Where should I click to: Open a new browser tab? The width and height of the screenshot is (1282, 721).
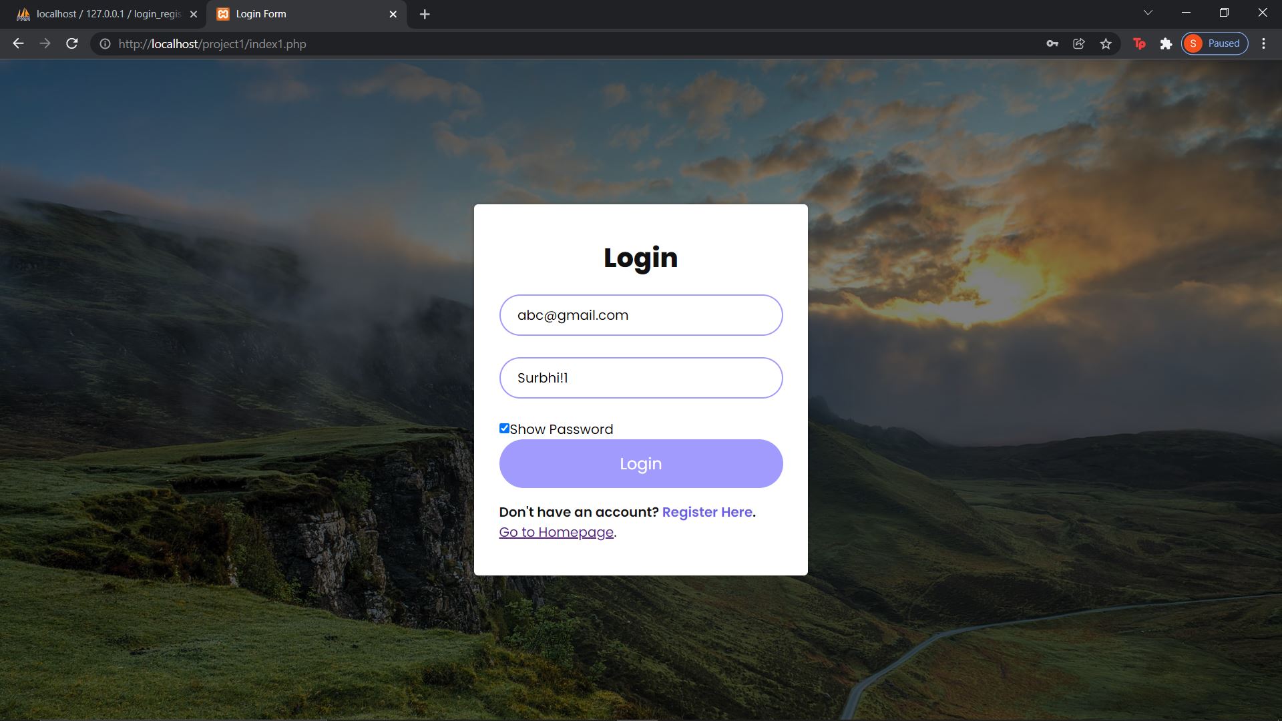click(x=425, y=14)
